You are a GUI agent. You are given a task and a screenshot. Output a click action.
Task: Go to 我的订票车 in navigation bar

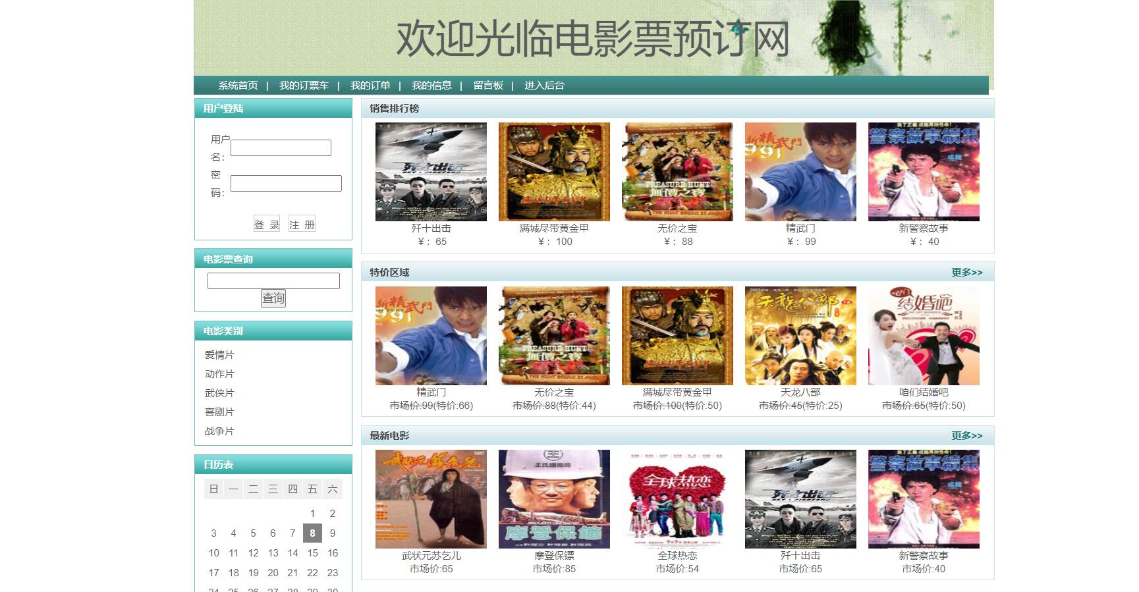304,86
